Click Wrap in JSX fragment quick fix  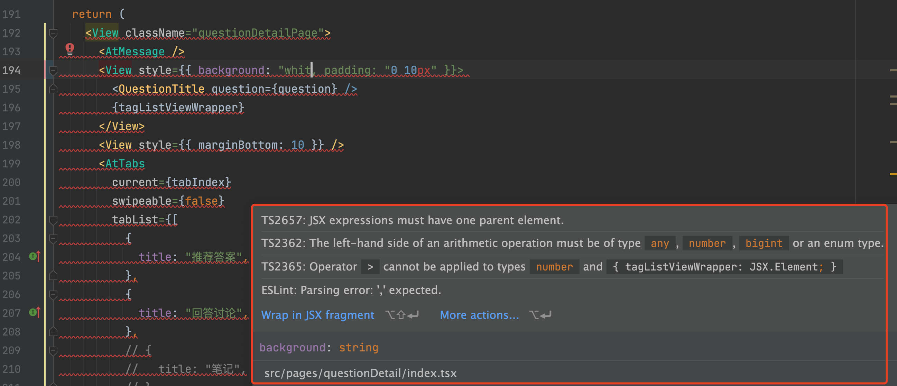317,315
